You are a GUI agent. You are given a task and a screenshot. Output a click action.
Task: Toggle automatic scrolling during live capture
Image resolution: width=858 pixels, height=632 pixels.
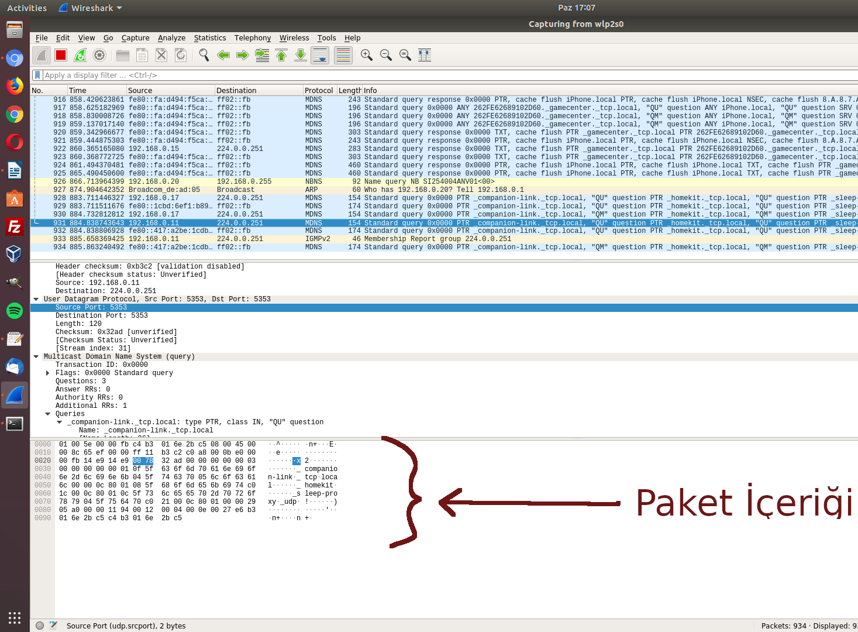click(x=320, y=55)
